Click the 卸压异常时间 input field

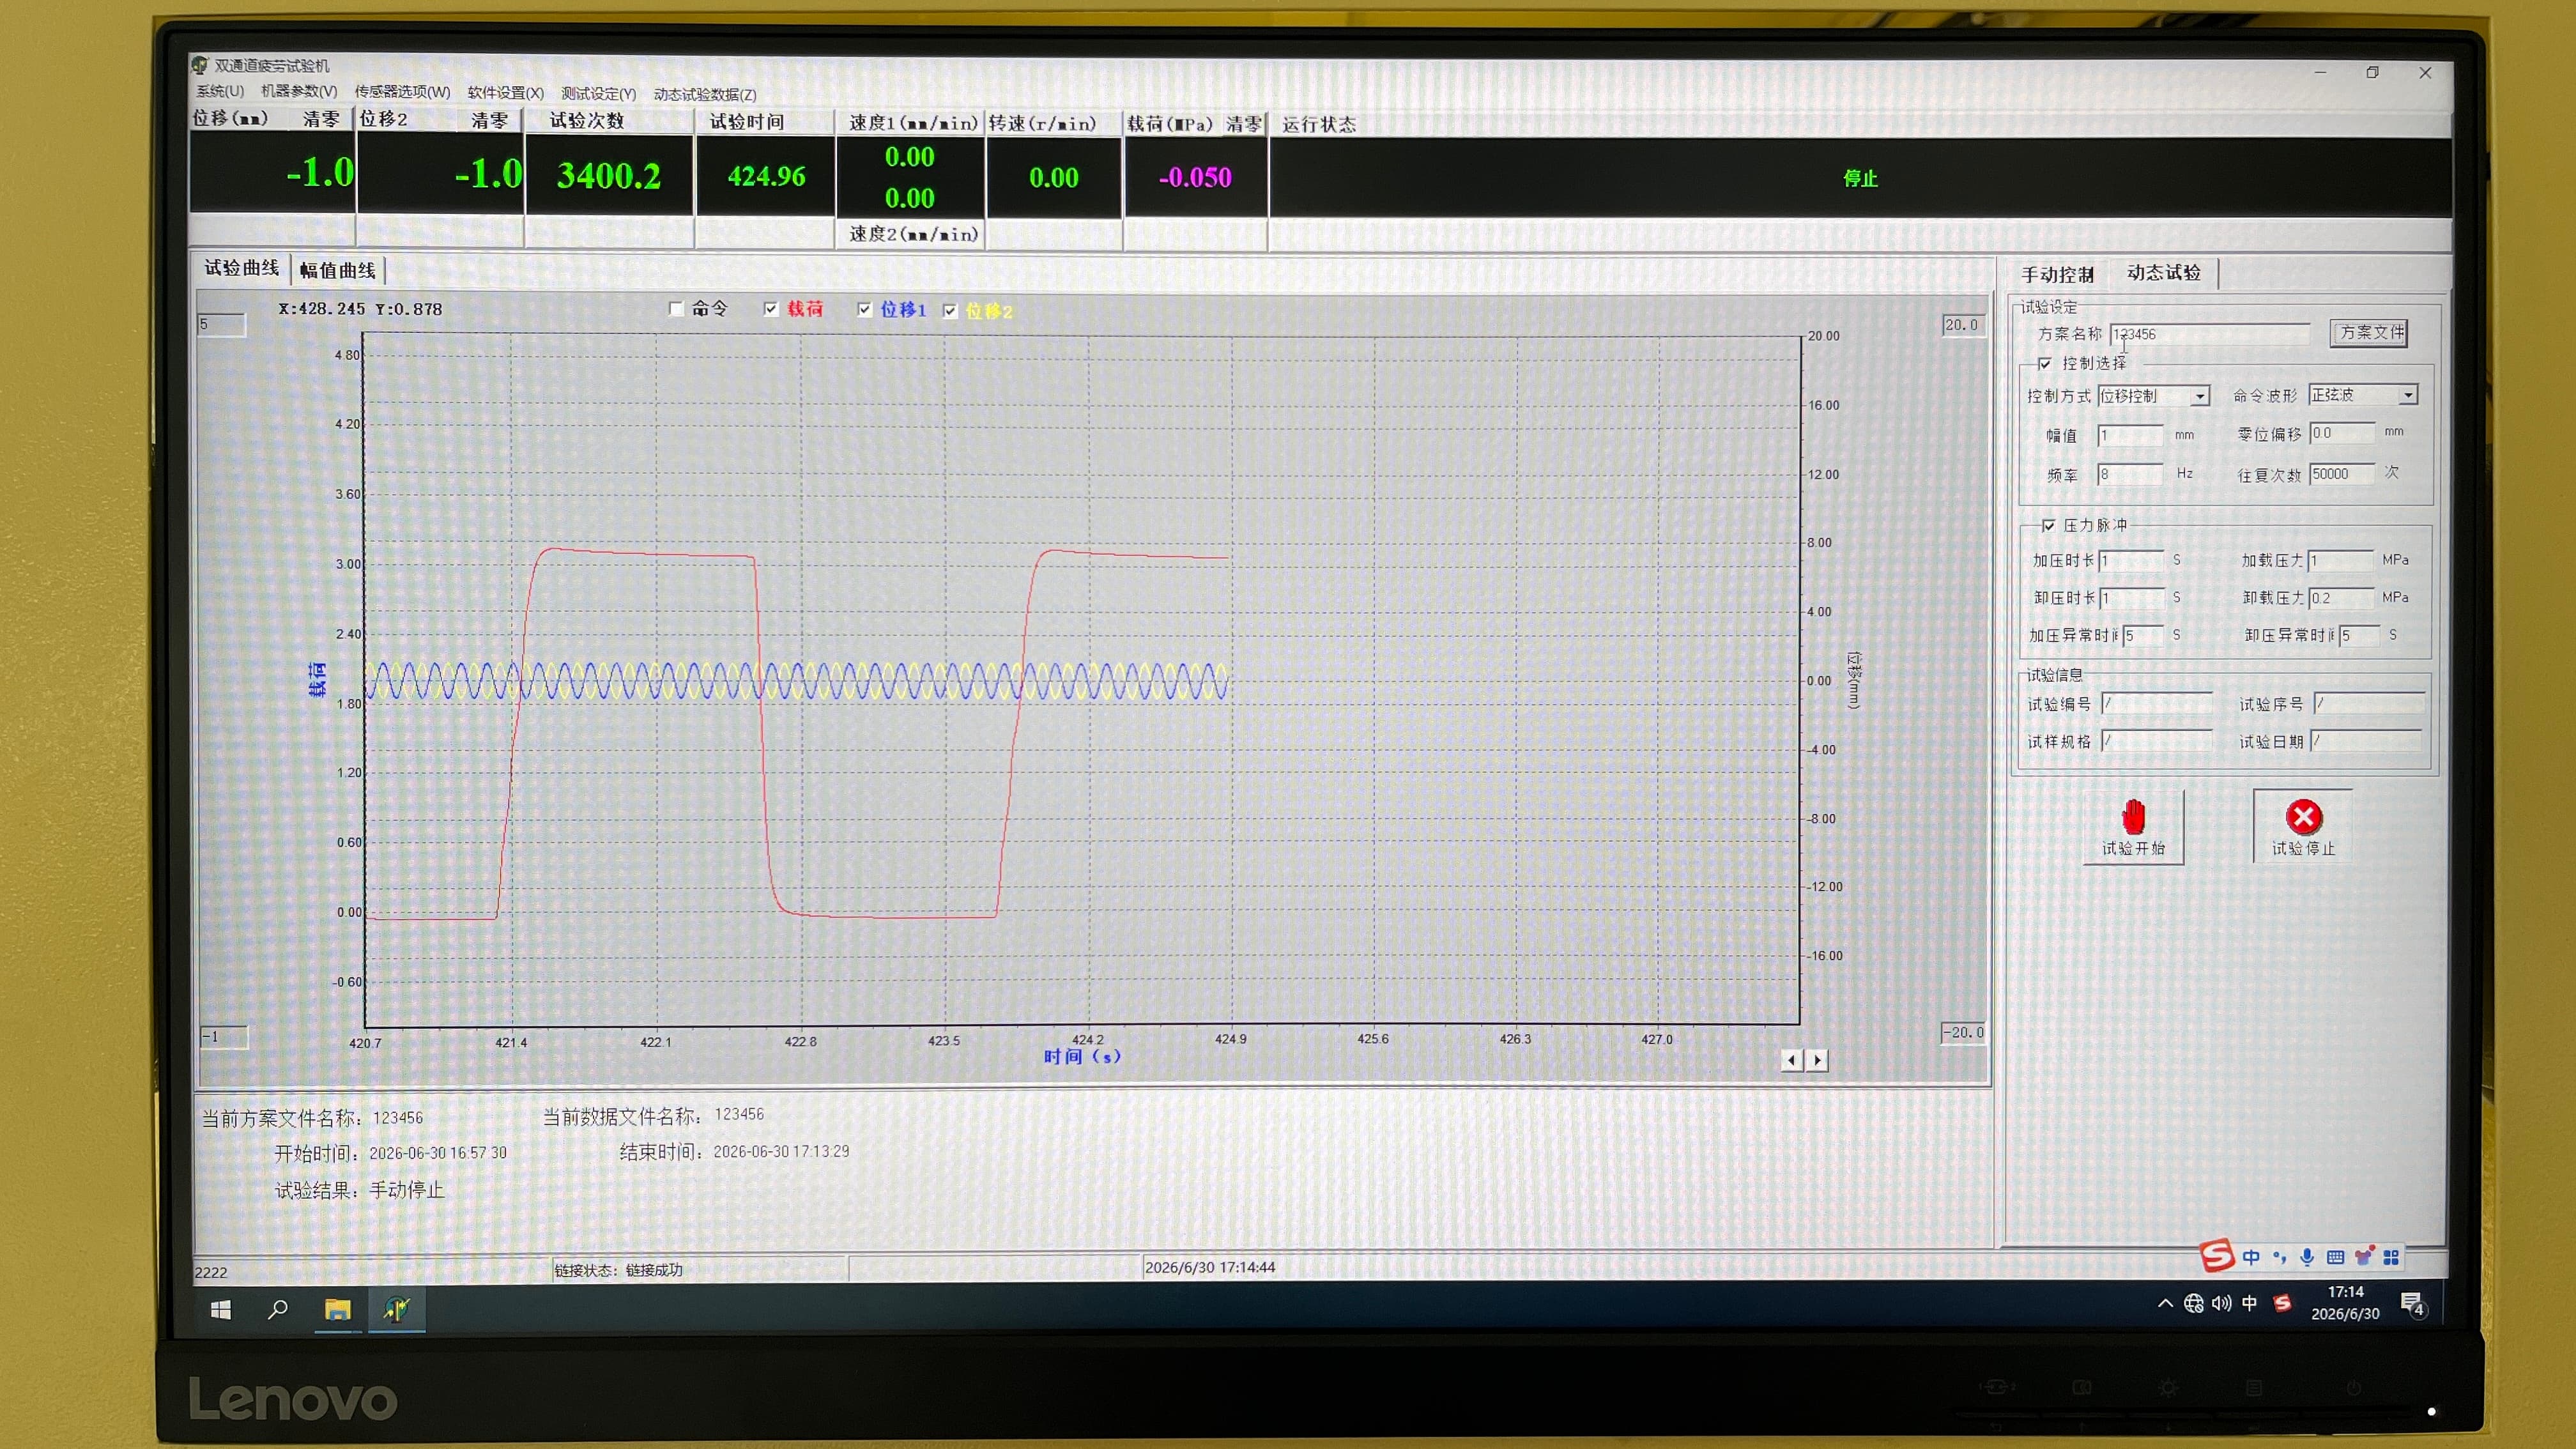pyautogui.click(x=2359, y=636)
